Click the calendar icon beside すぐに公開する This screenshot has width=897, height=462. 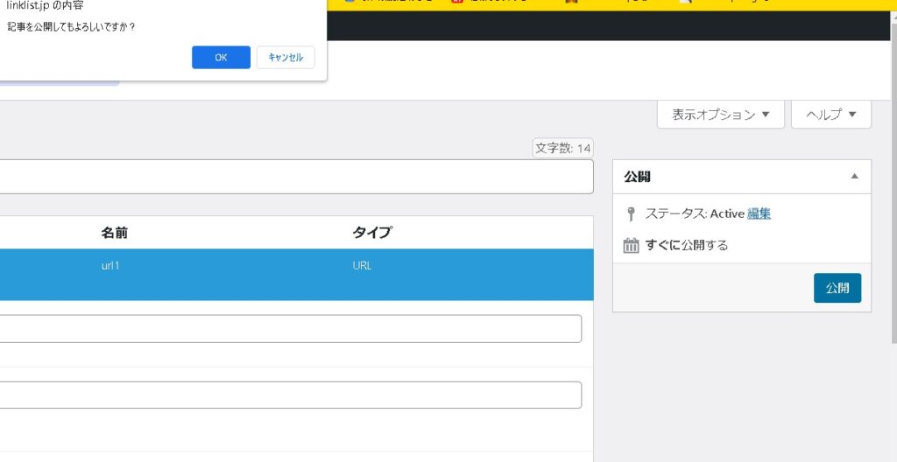[631, 245]
